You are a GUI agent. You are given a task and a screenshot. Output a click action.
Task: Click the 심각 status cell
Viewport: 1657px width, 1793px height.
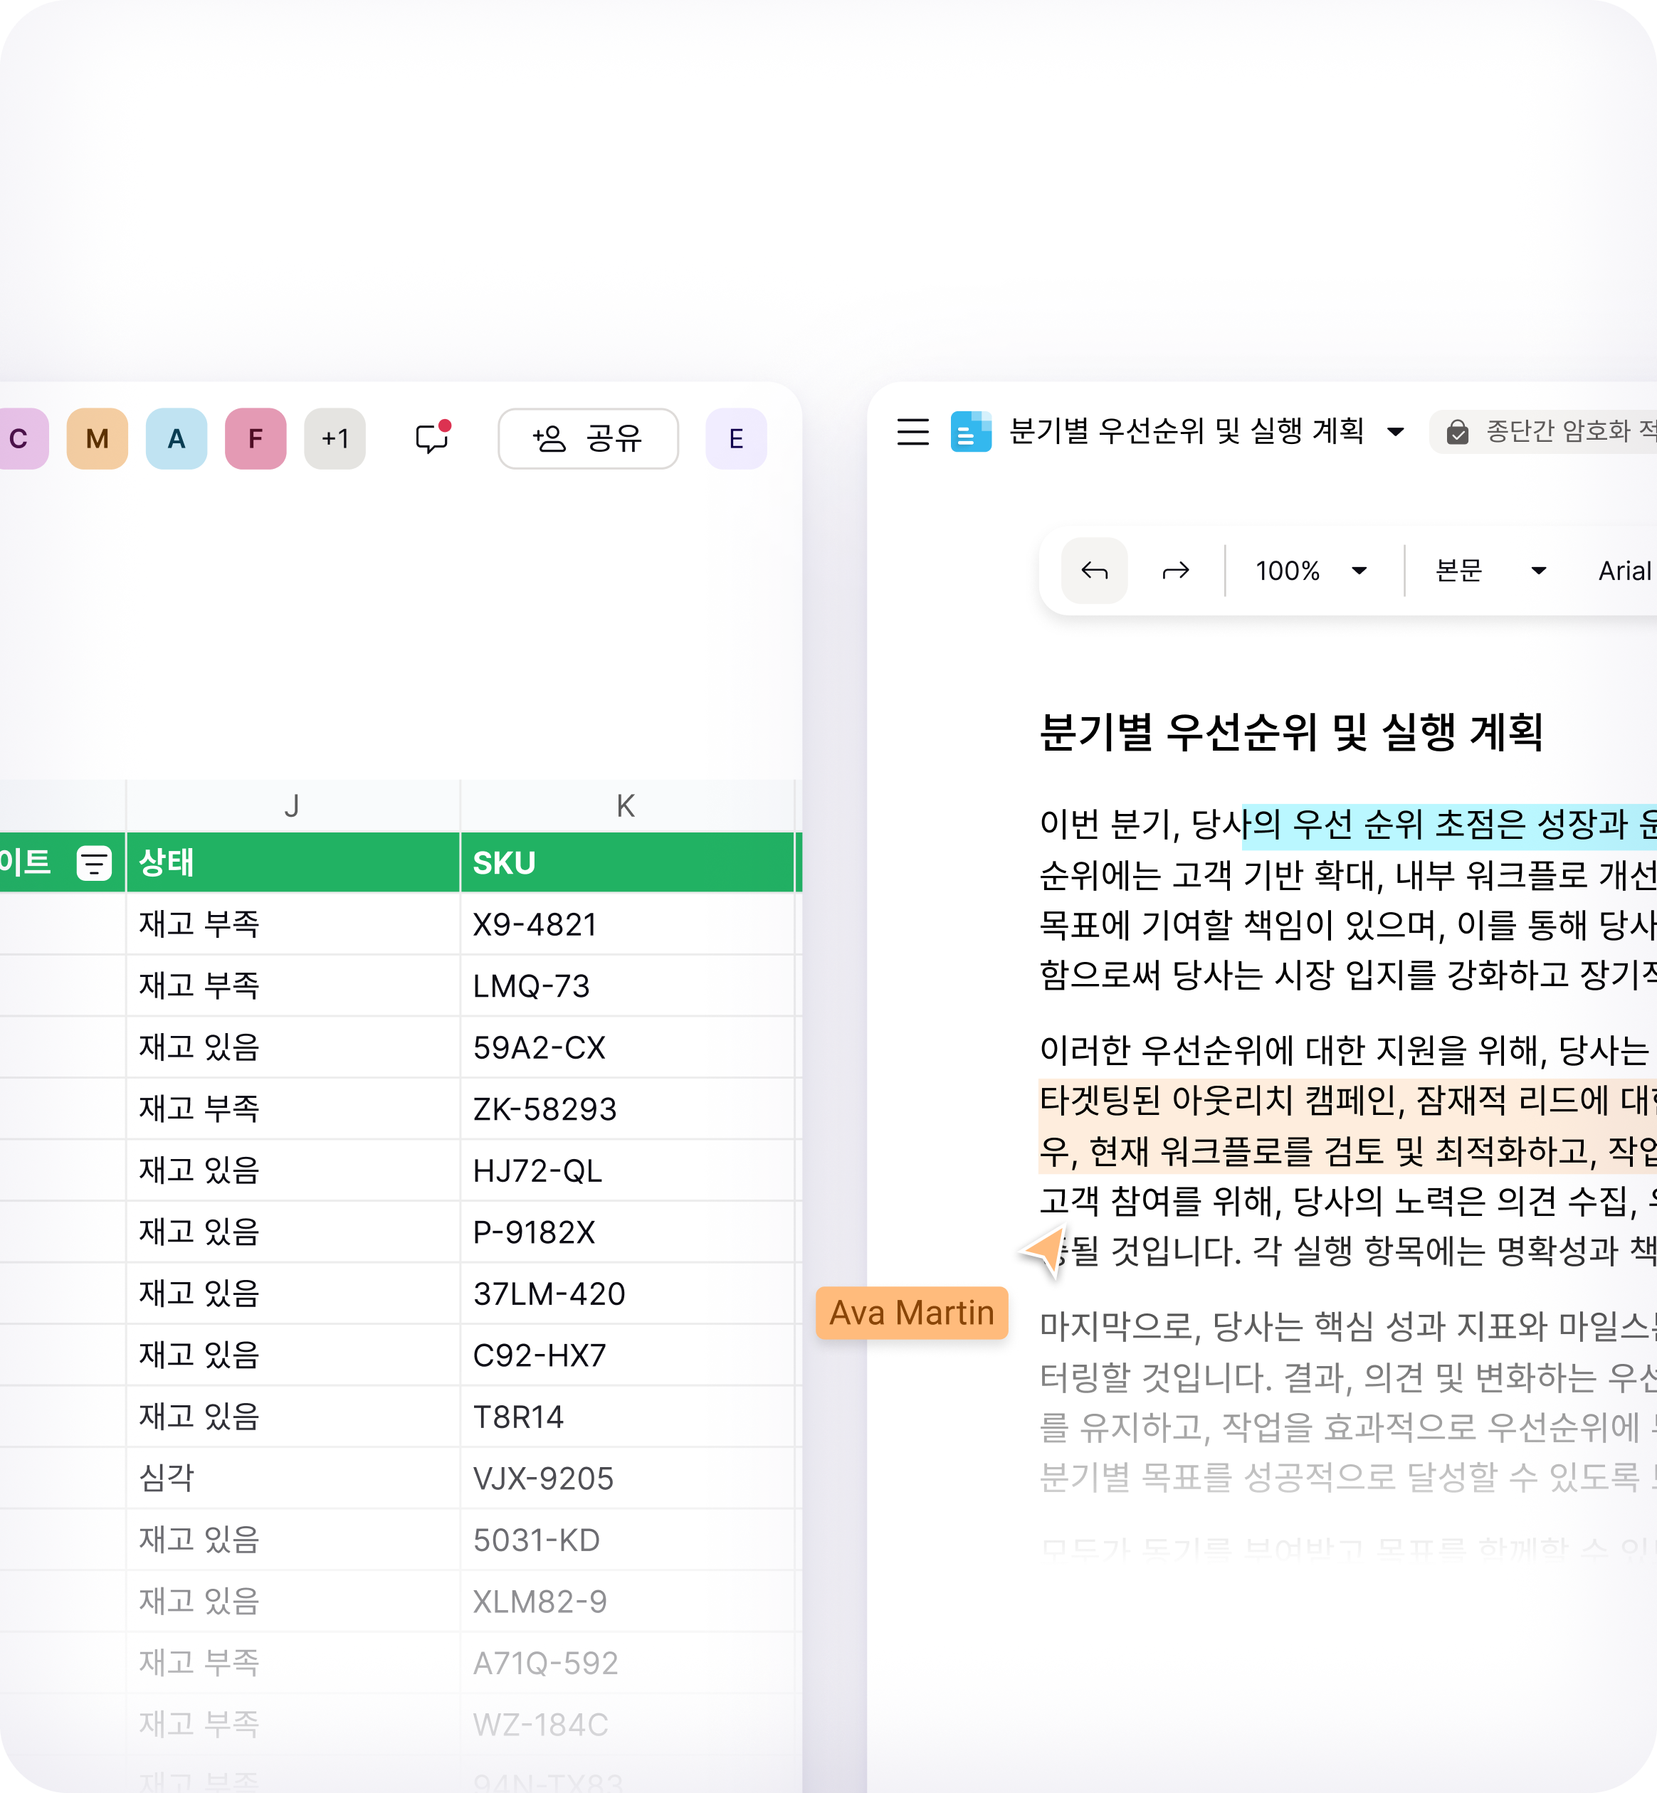tap(293, 1479)
